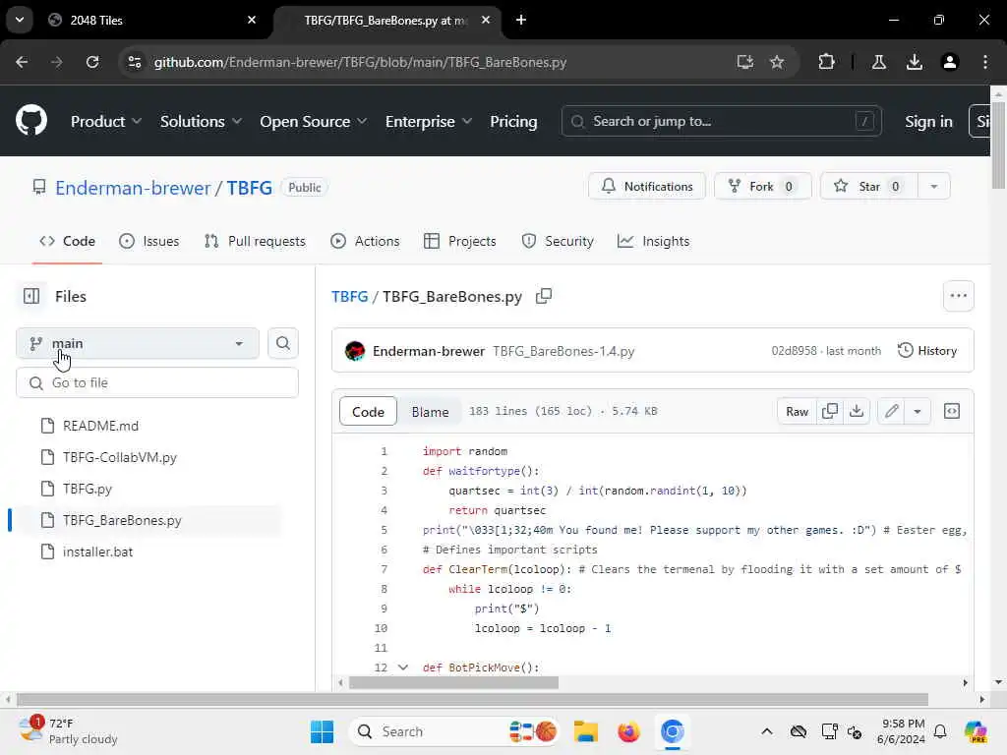
Task: Open the Enderman-brewer owner link
Action: click(133, 188)
